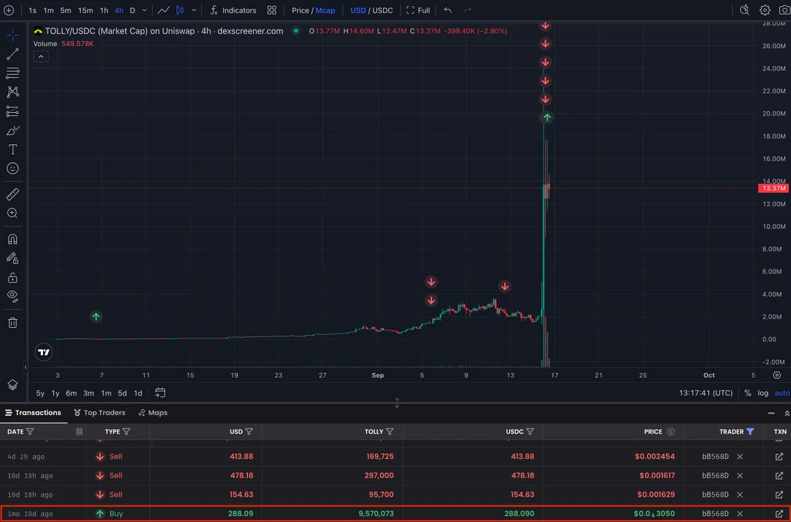Remove bB568D filter on 413.88 row
Viewport: 791px width, 522px height.
click(740, 457)
